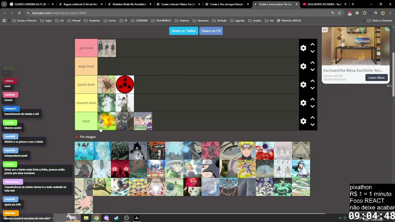Select the image in god level row
395x222 pixels.
(107, 48)
